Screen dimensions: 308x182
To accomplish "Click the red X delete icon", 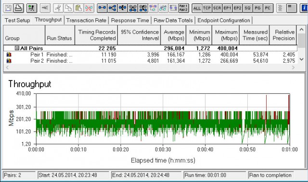I will click(x=89, y=8).
